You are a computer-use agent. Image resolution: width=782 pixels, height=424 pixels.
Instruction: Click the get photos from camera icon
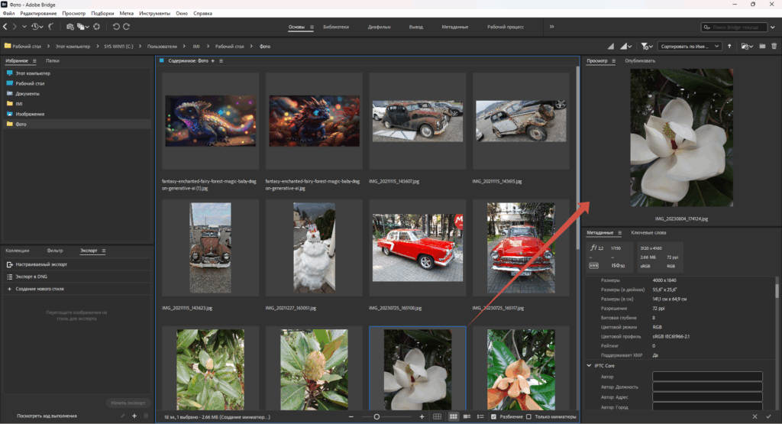(69, 27)
